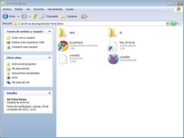Open the Edición menu
The width and height of the screenshot is (184, 138).
coord(19,9)
